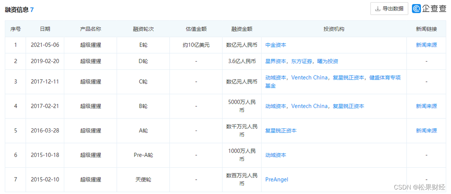This screenshot has width=451, height=194.
Task: Select the 数千万元人民币 amount cell
Action: coord(242,131)
